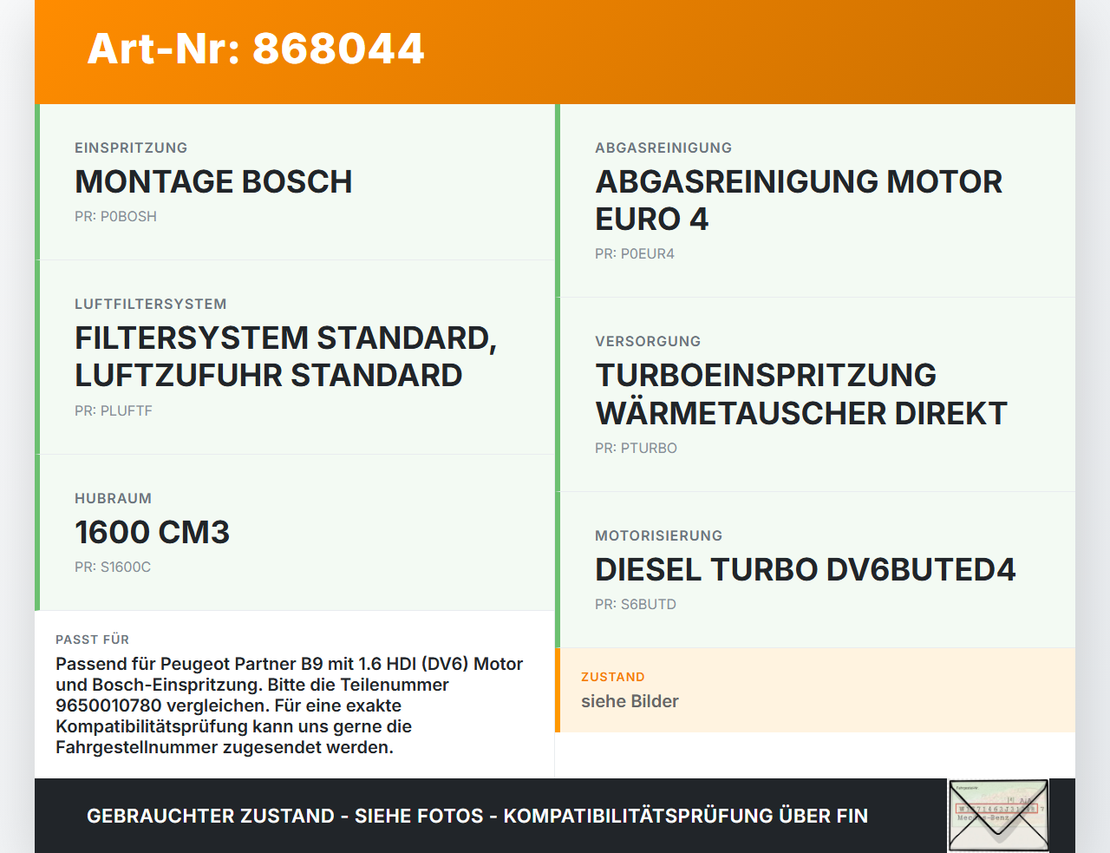1110x853 pixels.
Task: Click the Peugeot Partner B9 compatibility paragraph
Action: click(290, 705)
